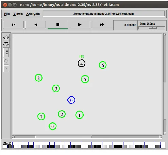Click the scroll up arrow
Viewport: 168px width, 155px height.
point(165,35)
